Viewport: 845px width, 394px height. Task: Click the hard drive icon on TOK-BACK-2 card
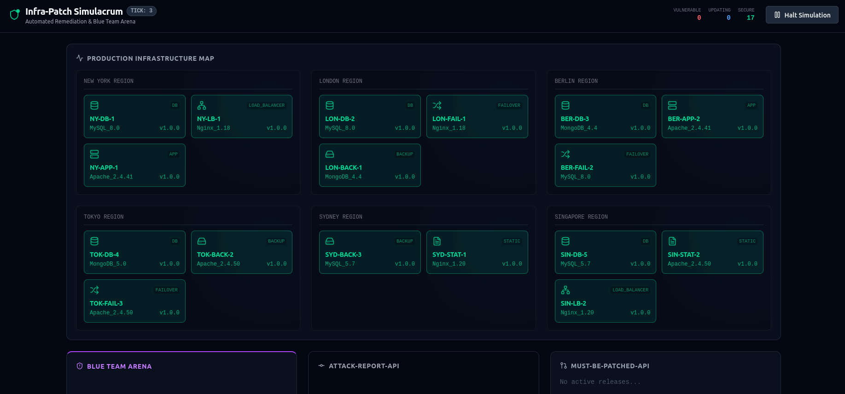click(x=202, y=241)
